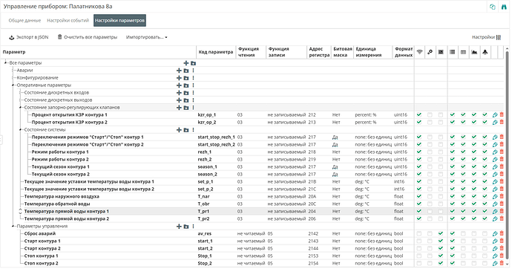Viewport: 512px width, 269px height.
Task: Click the binoculars icon in the top right
Action: coord(504,7)
